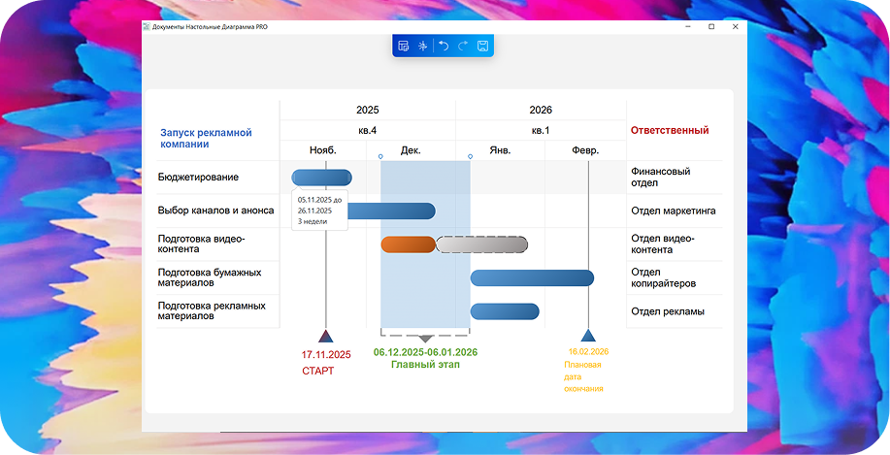
Task: Click the Отдел маркетинга cell
Action: point(673,210)
